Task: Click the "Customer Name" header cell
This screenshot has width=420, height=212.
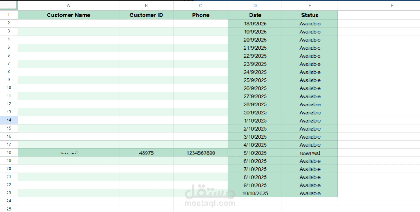Action: tap(68, 15)
